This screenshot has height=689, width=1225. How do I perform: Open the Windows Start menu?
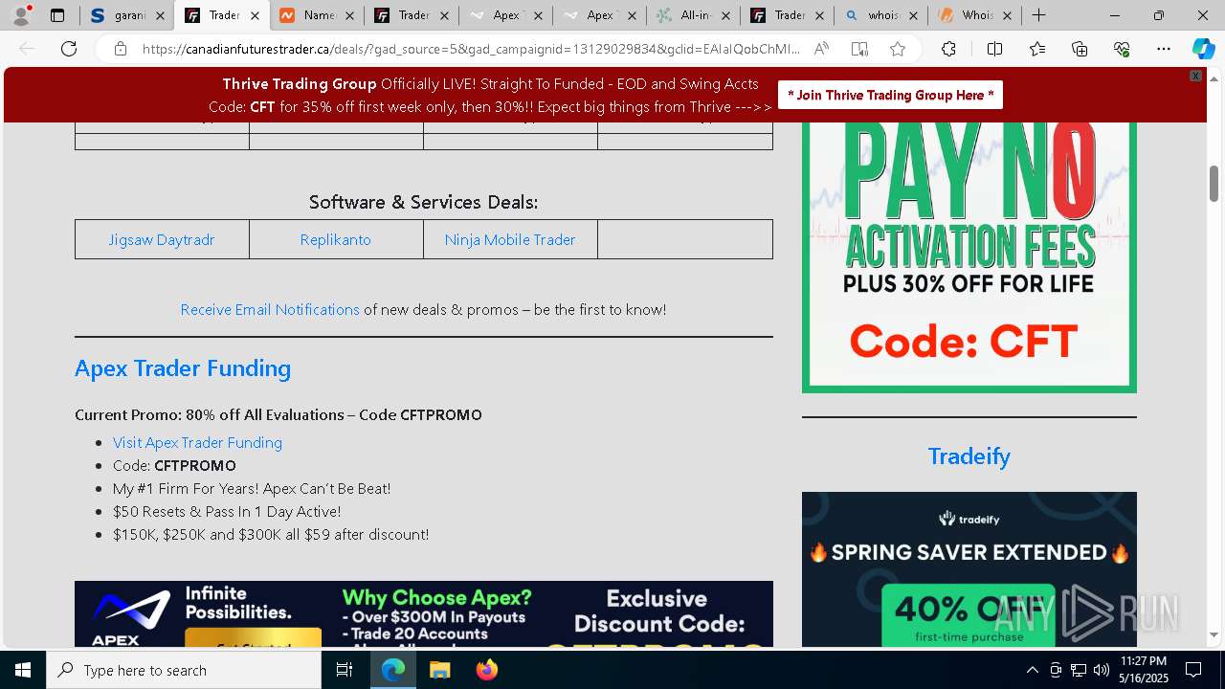coord(23,670)
